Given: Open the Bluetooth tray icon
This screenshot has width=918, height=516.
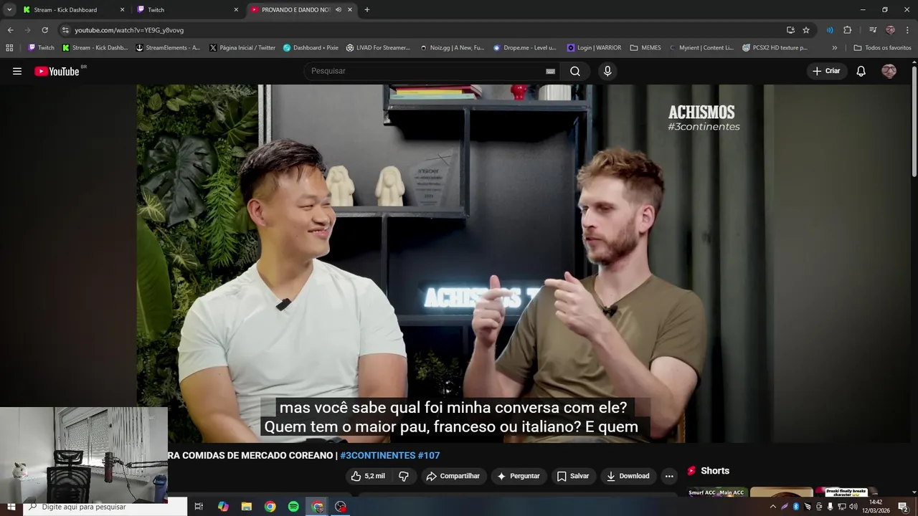Looking at the screenshot, I should [x=796, y=507].
